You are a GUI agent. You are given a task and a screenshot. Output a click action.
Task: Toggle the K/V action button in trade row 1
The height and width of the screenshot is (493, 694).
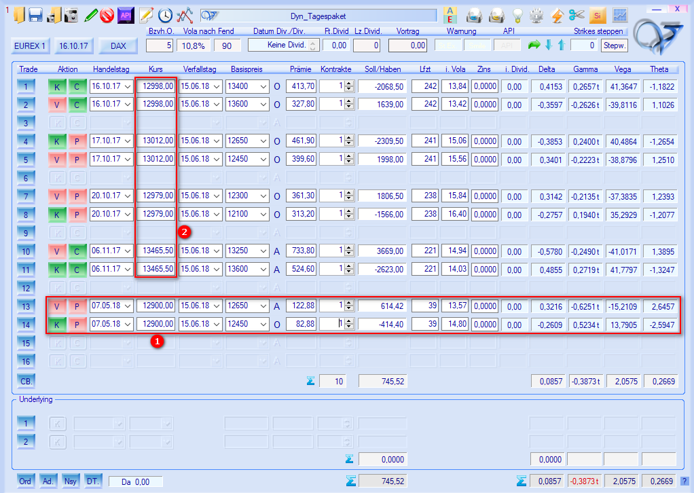click(57, 86)
